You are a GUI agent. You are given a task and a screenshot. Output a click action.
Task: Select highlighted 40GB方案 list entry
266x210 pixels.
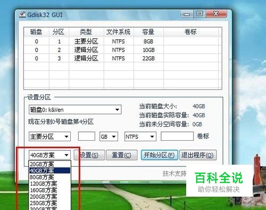[50, 171]
